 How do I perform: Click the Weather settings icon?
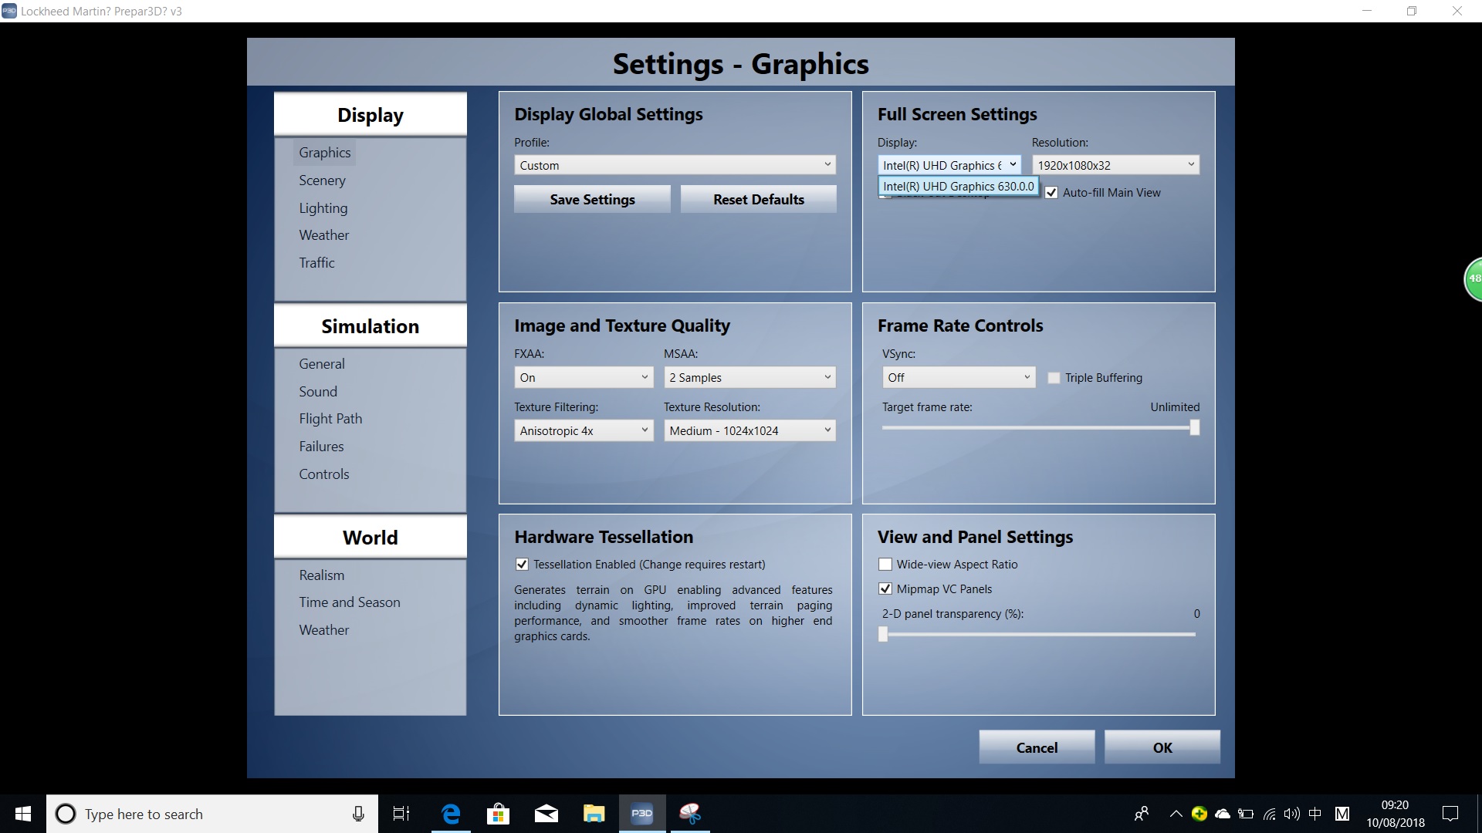click(323, 235)
